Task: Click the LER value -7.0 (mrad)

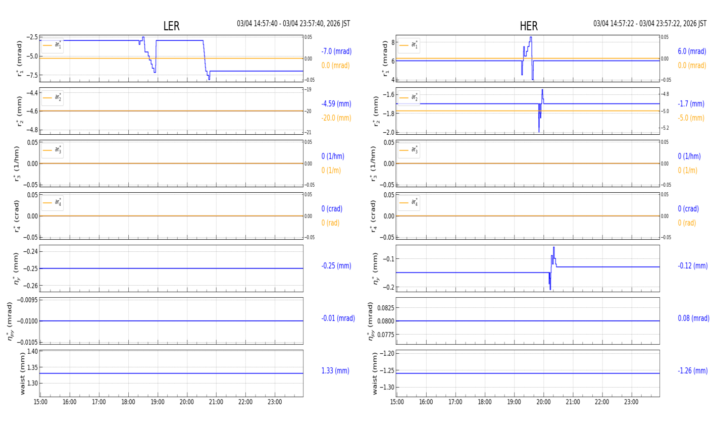Action: click(x=336, y=51)
